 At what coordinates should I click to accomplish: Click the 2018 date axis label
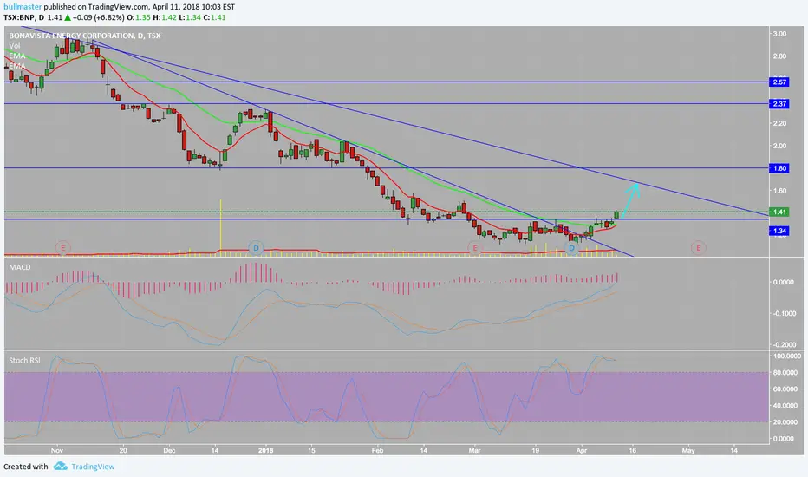[x=266, y=450]
